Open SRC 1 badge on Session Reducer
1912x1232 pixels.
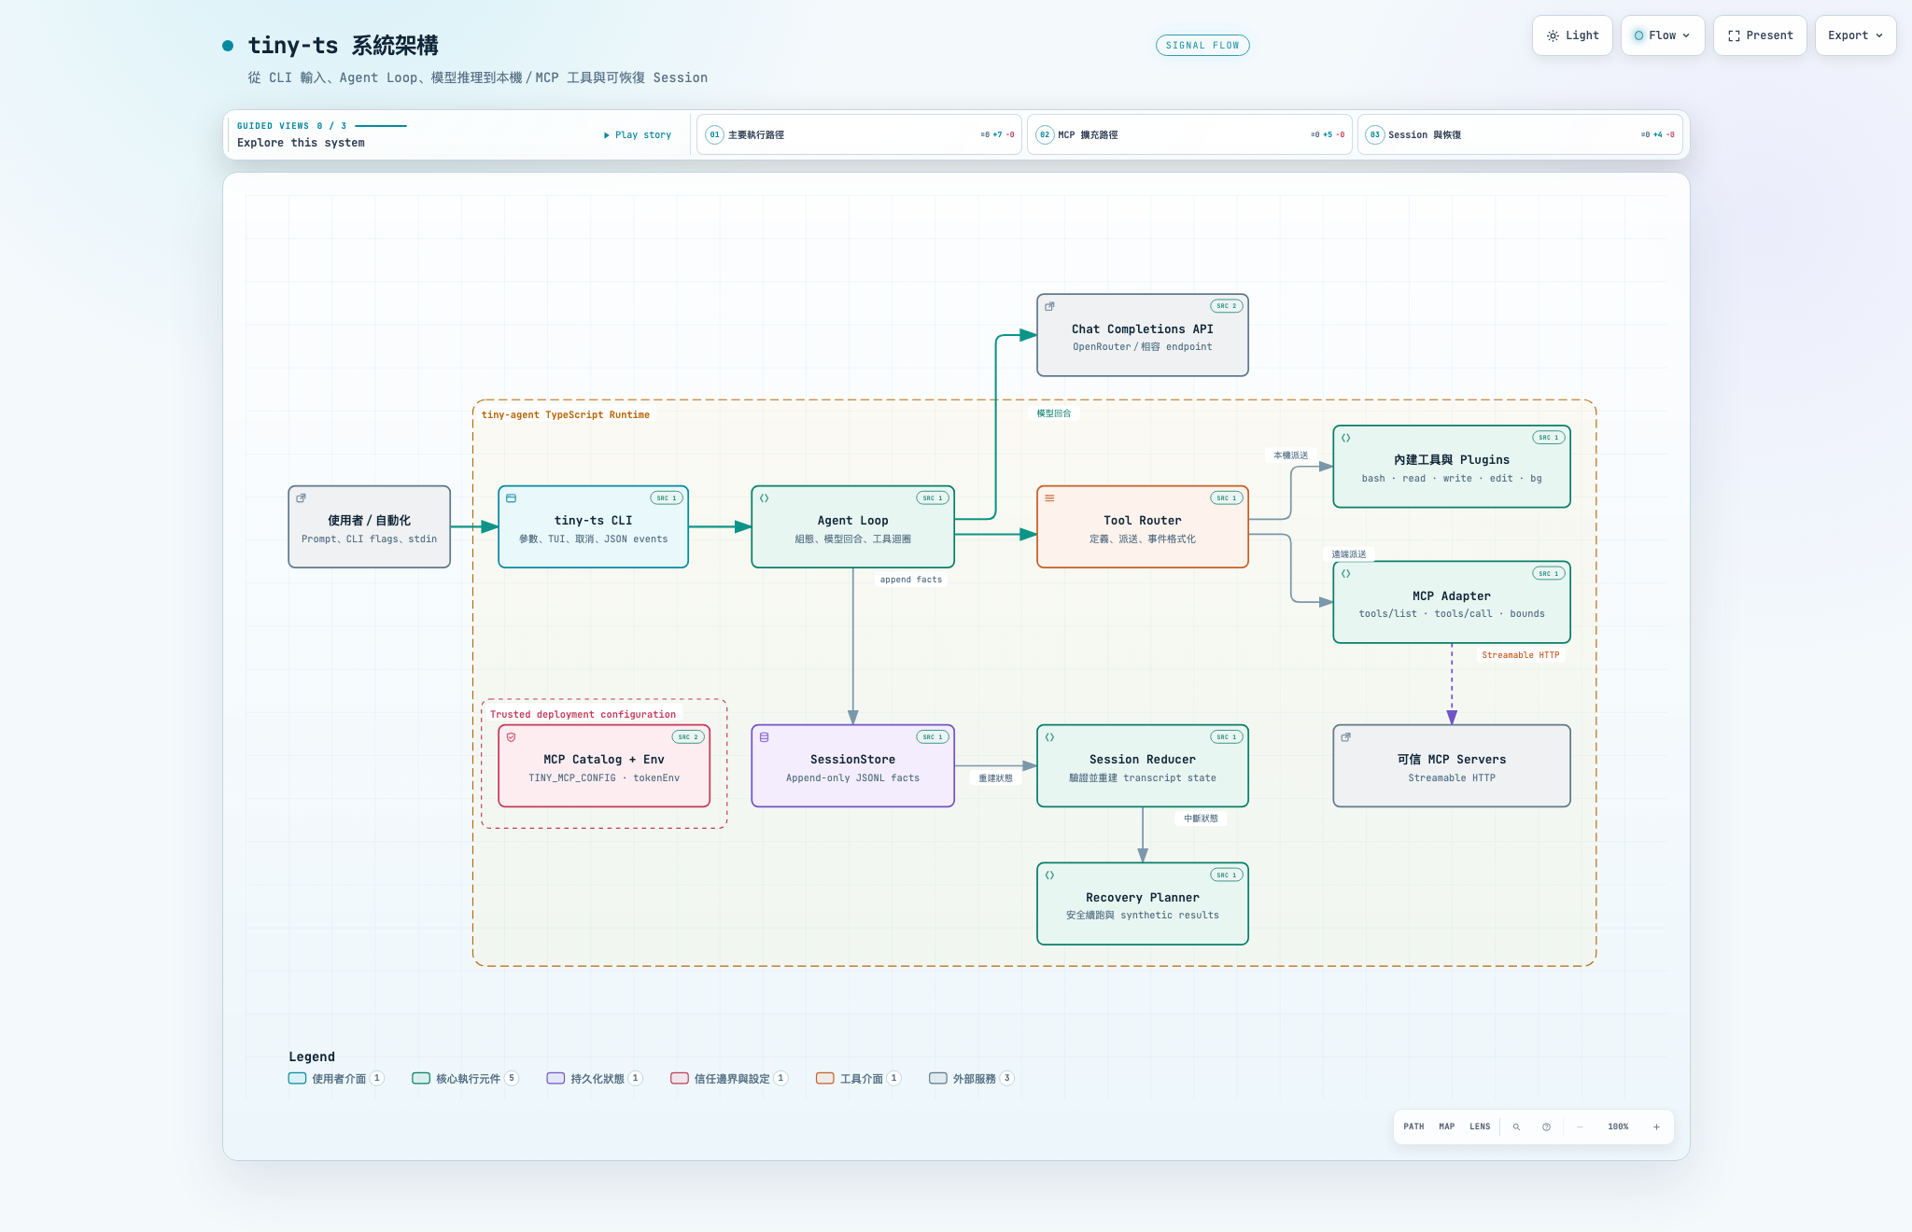pyautogui.click(x=1226, y=737)
